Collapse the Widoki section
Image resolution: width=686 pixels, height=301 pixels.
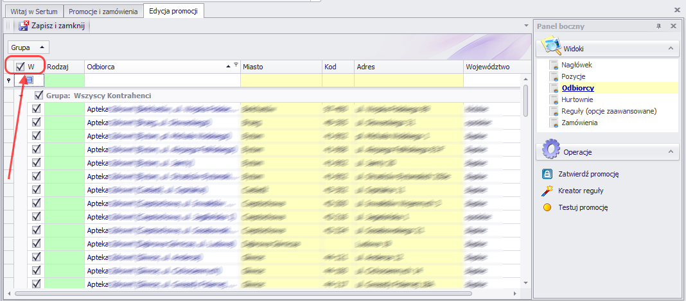pos(670,48)
